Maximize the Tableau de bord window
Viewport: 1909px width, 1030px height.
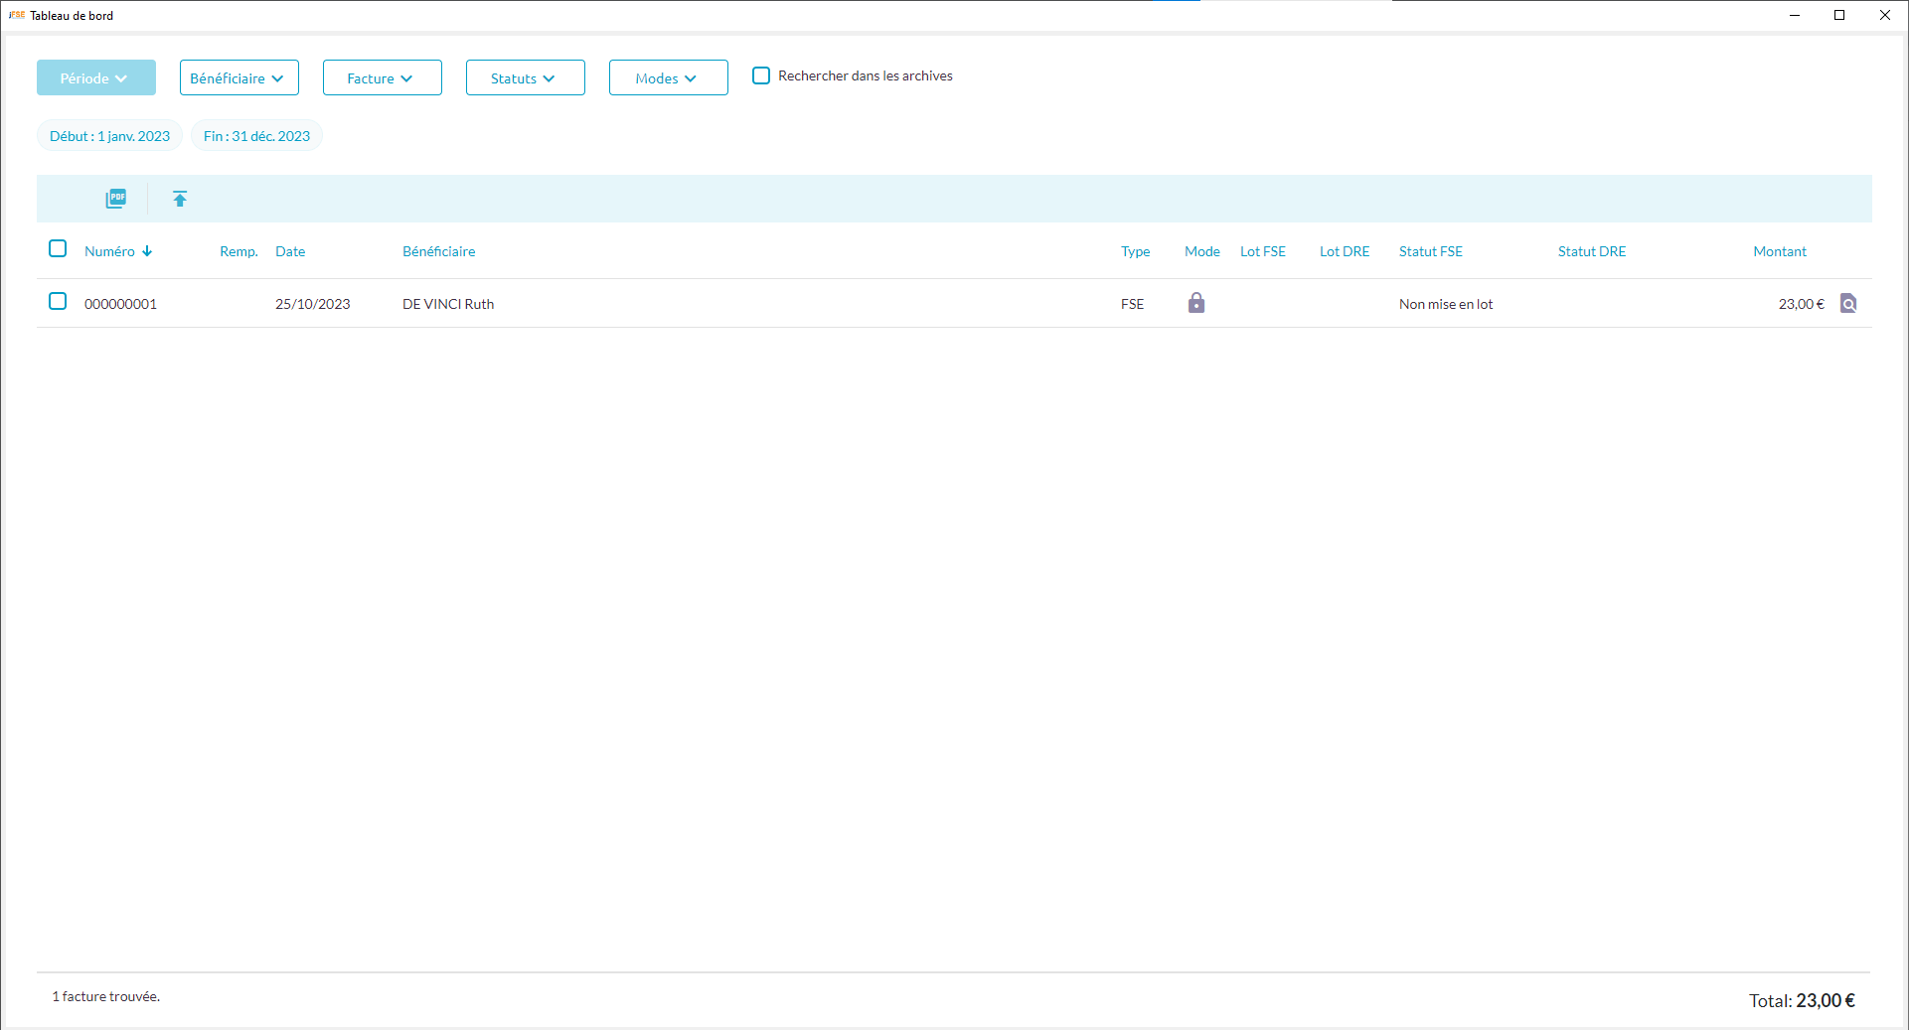1839,15
